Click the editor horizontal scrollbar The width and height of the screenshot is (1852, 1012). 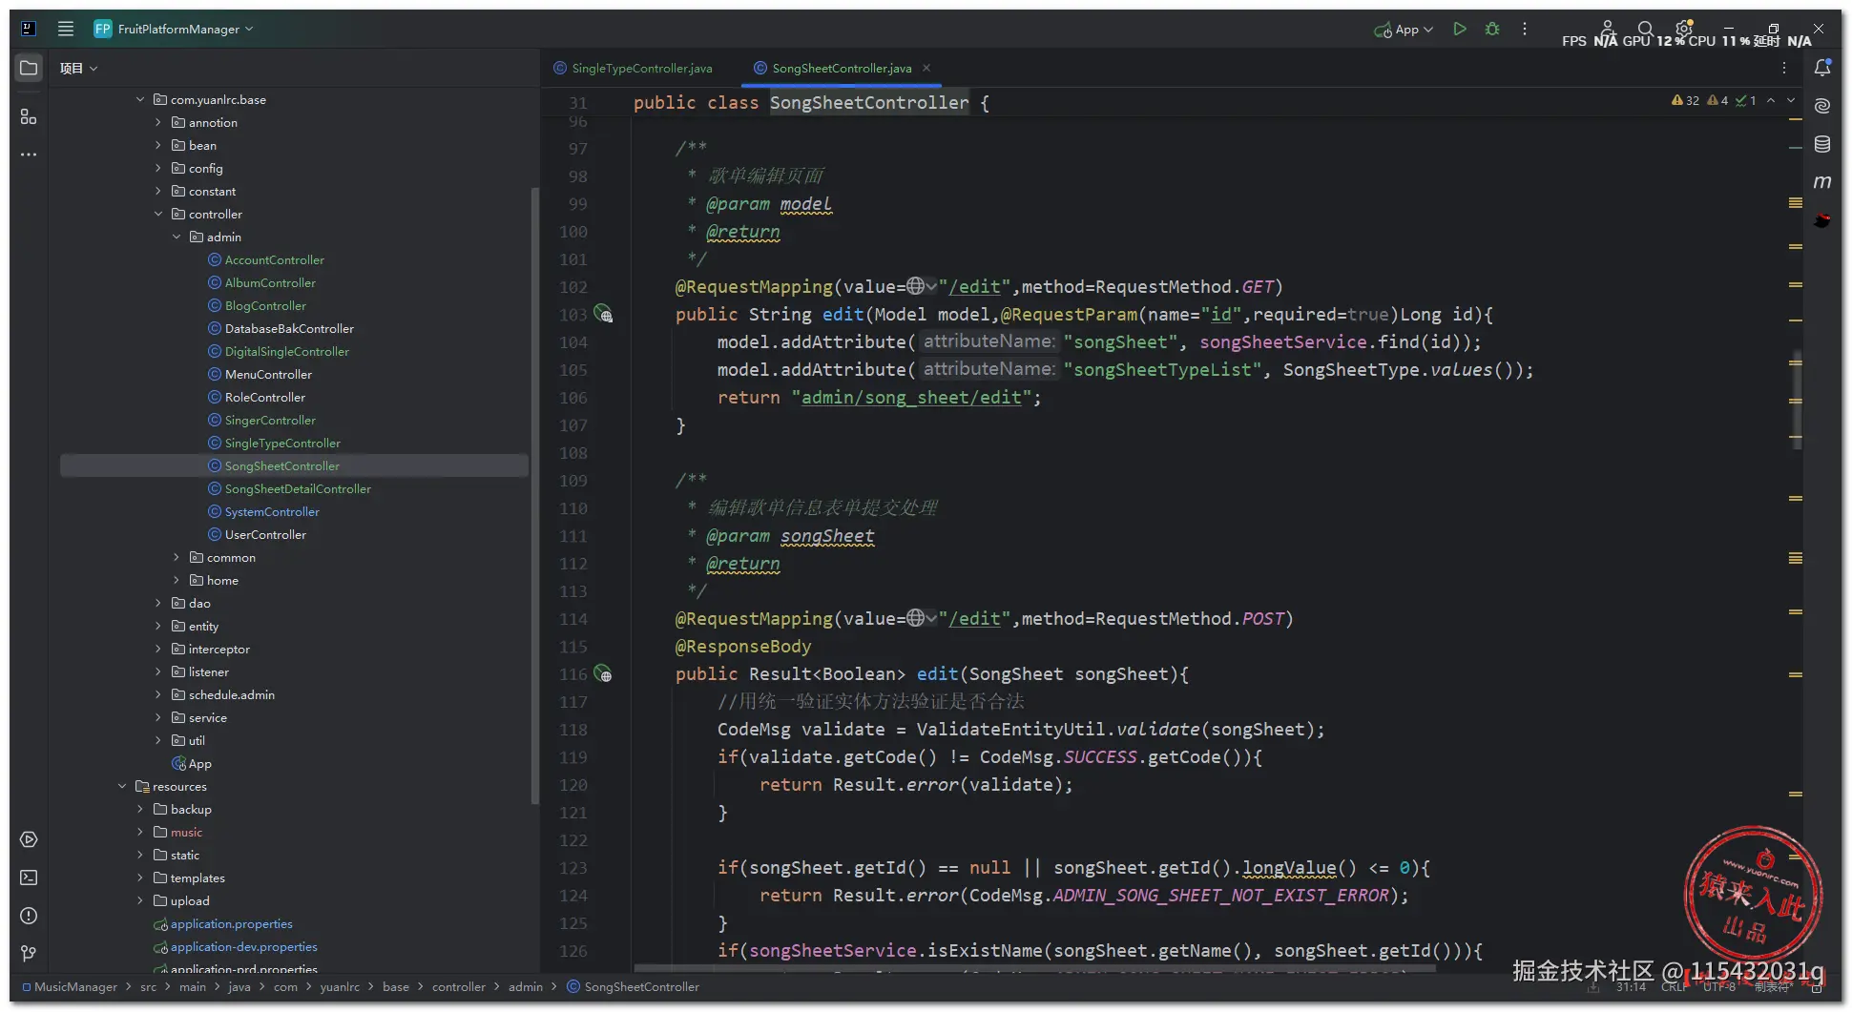tap(1035, 969)
